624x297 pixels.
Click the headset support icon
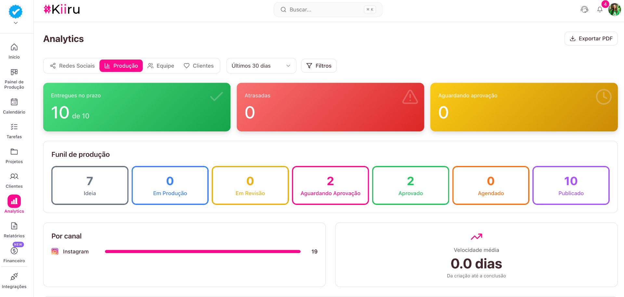(x=584, y=10)
